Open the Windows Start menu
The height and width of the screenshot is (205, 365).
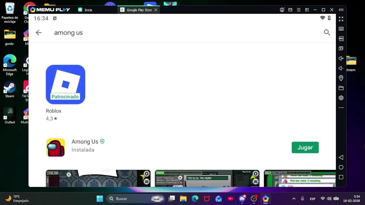100,199
